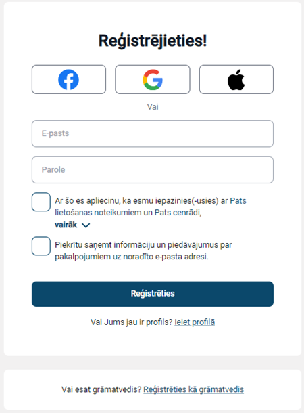Click the 'Vai Jums jau ir profils?' text
The height and width of the screenshot is (413, 304).
pos(131,322)
